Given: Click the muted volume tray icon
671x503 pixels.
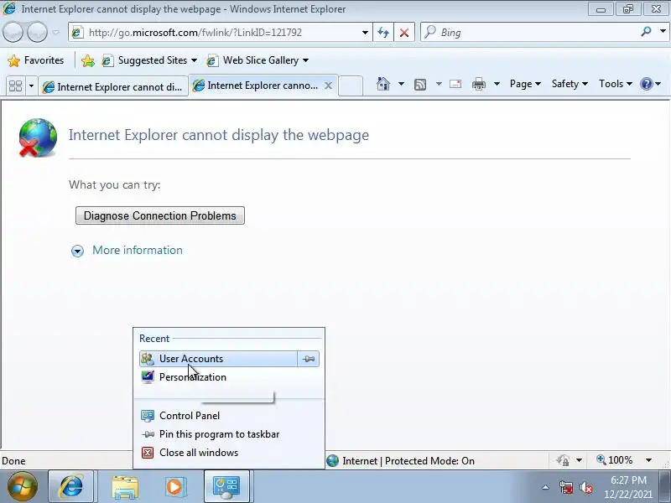Looking at the screenshot, I should 585,488.
